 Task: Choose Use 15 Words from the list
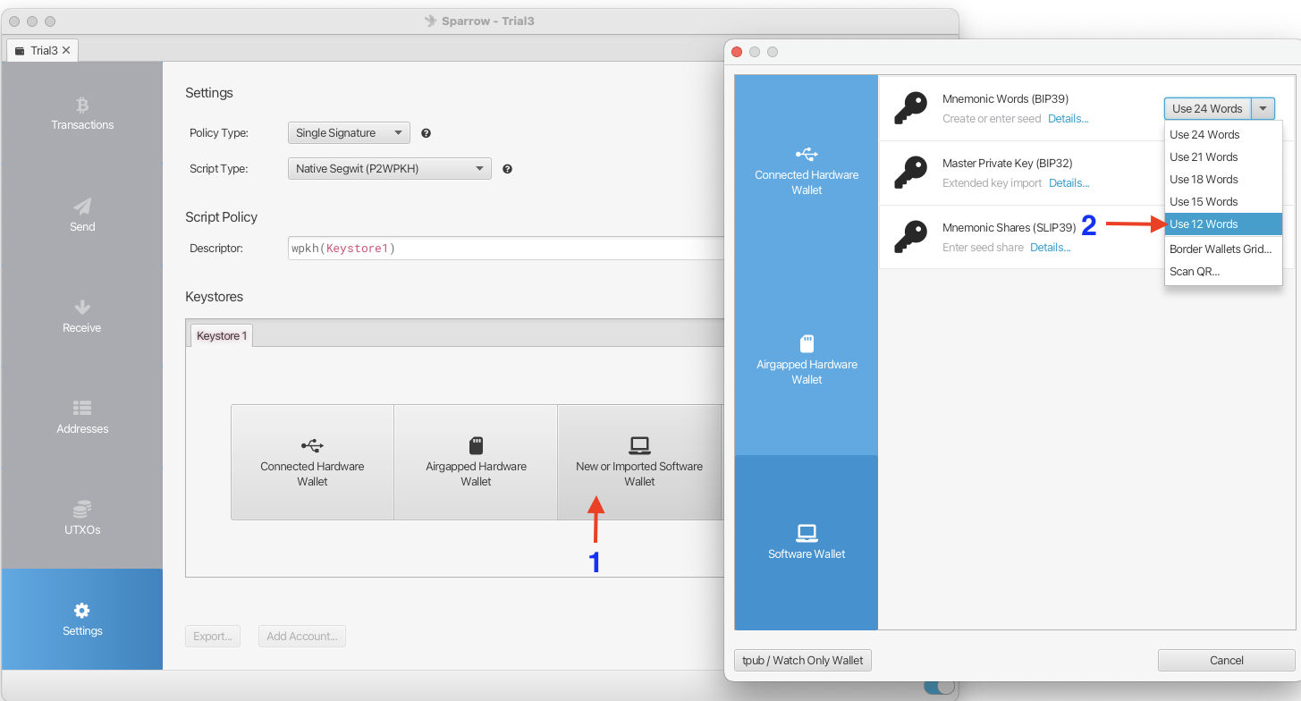pyautogui.click(x=1223, y=201)
